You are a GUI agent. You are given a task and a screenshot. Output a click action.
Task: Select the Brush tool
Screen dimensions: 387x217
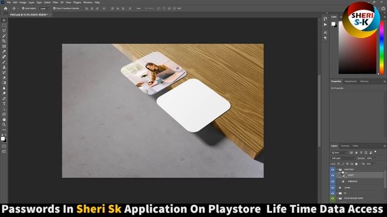point(4,62)
